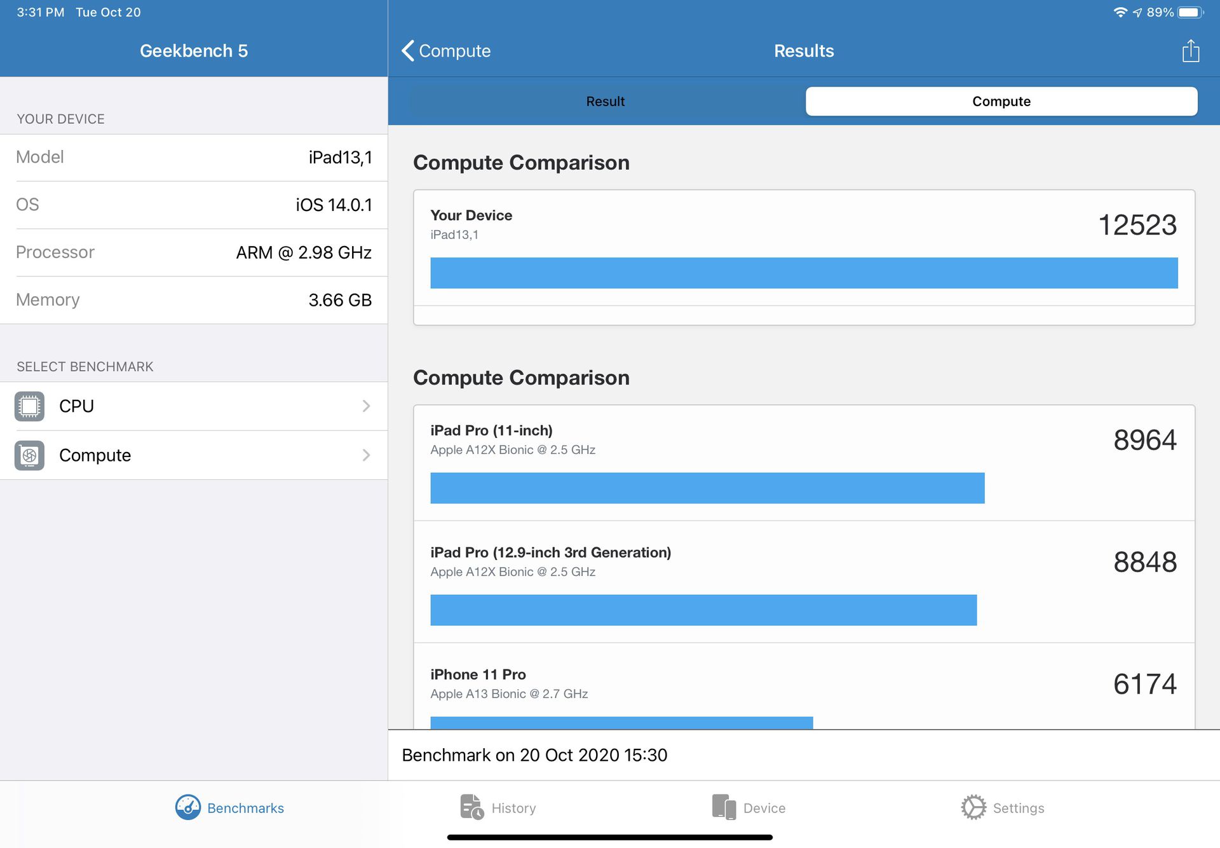Tap the location arrow status icon
The height and width of the screenshot is (848, 1220).
[1137, 12]
